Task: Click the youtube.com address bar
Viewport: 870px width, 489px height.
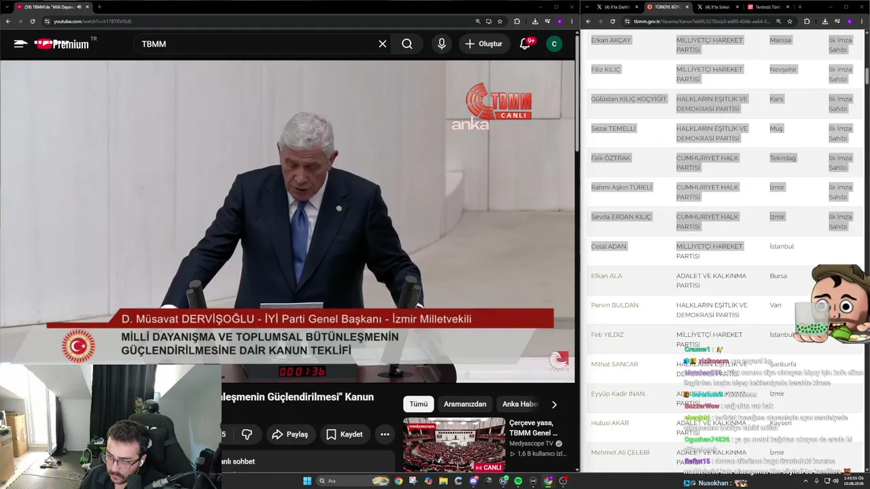Action: [x=258, y=21]
